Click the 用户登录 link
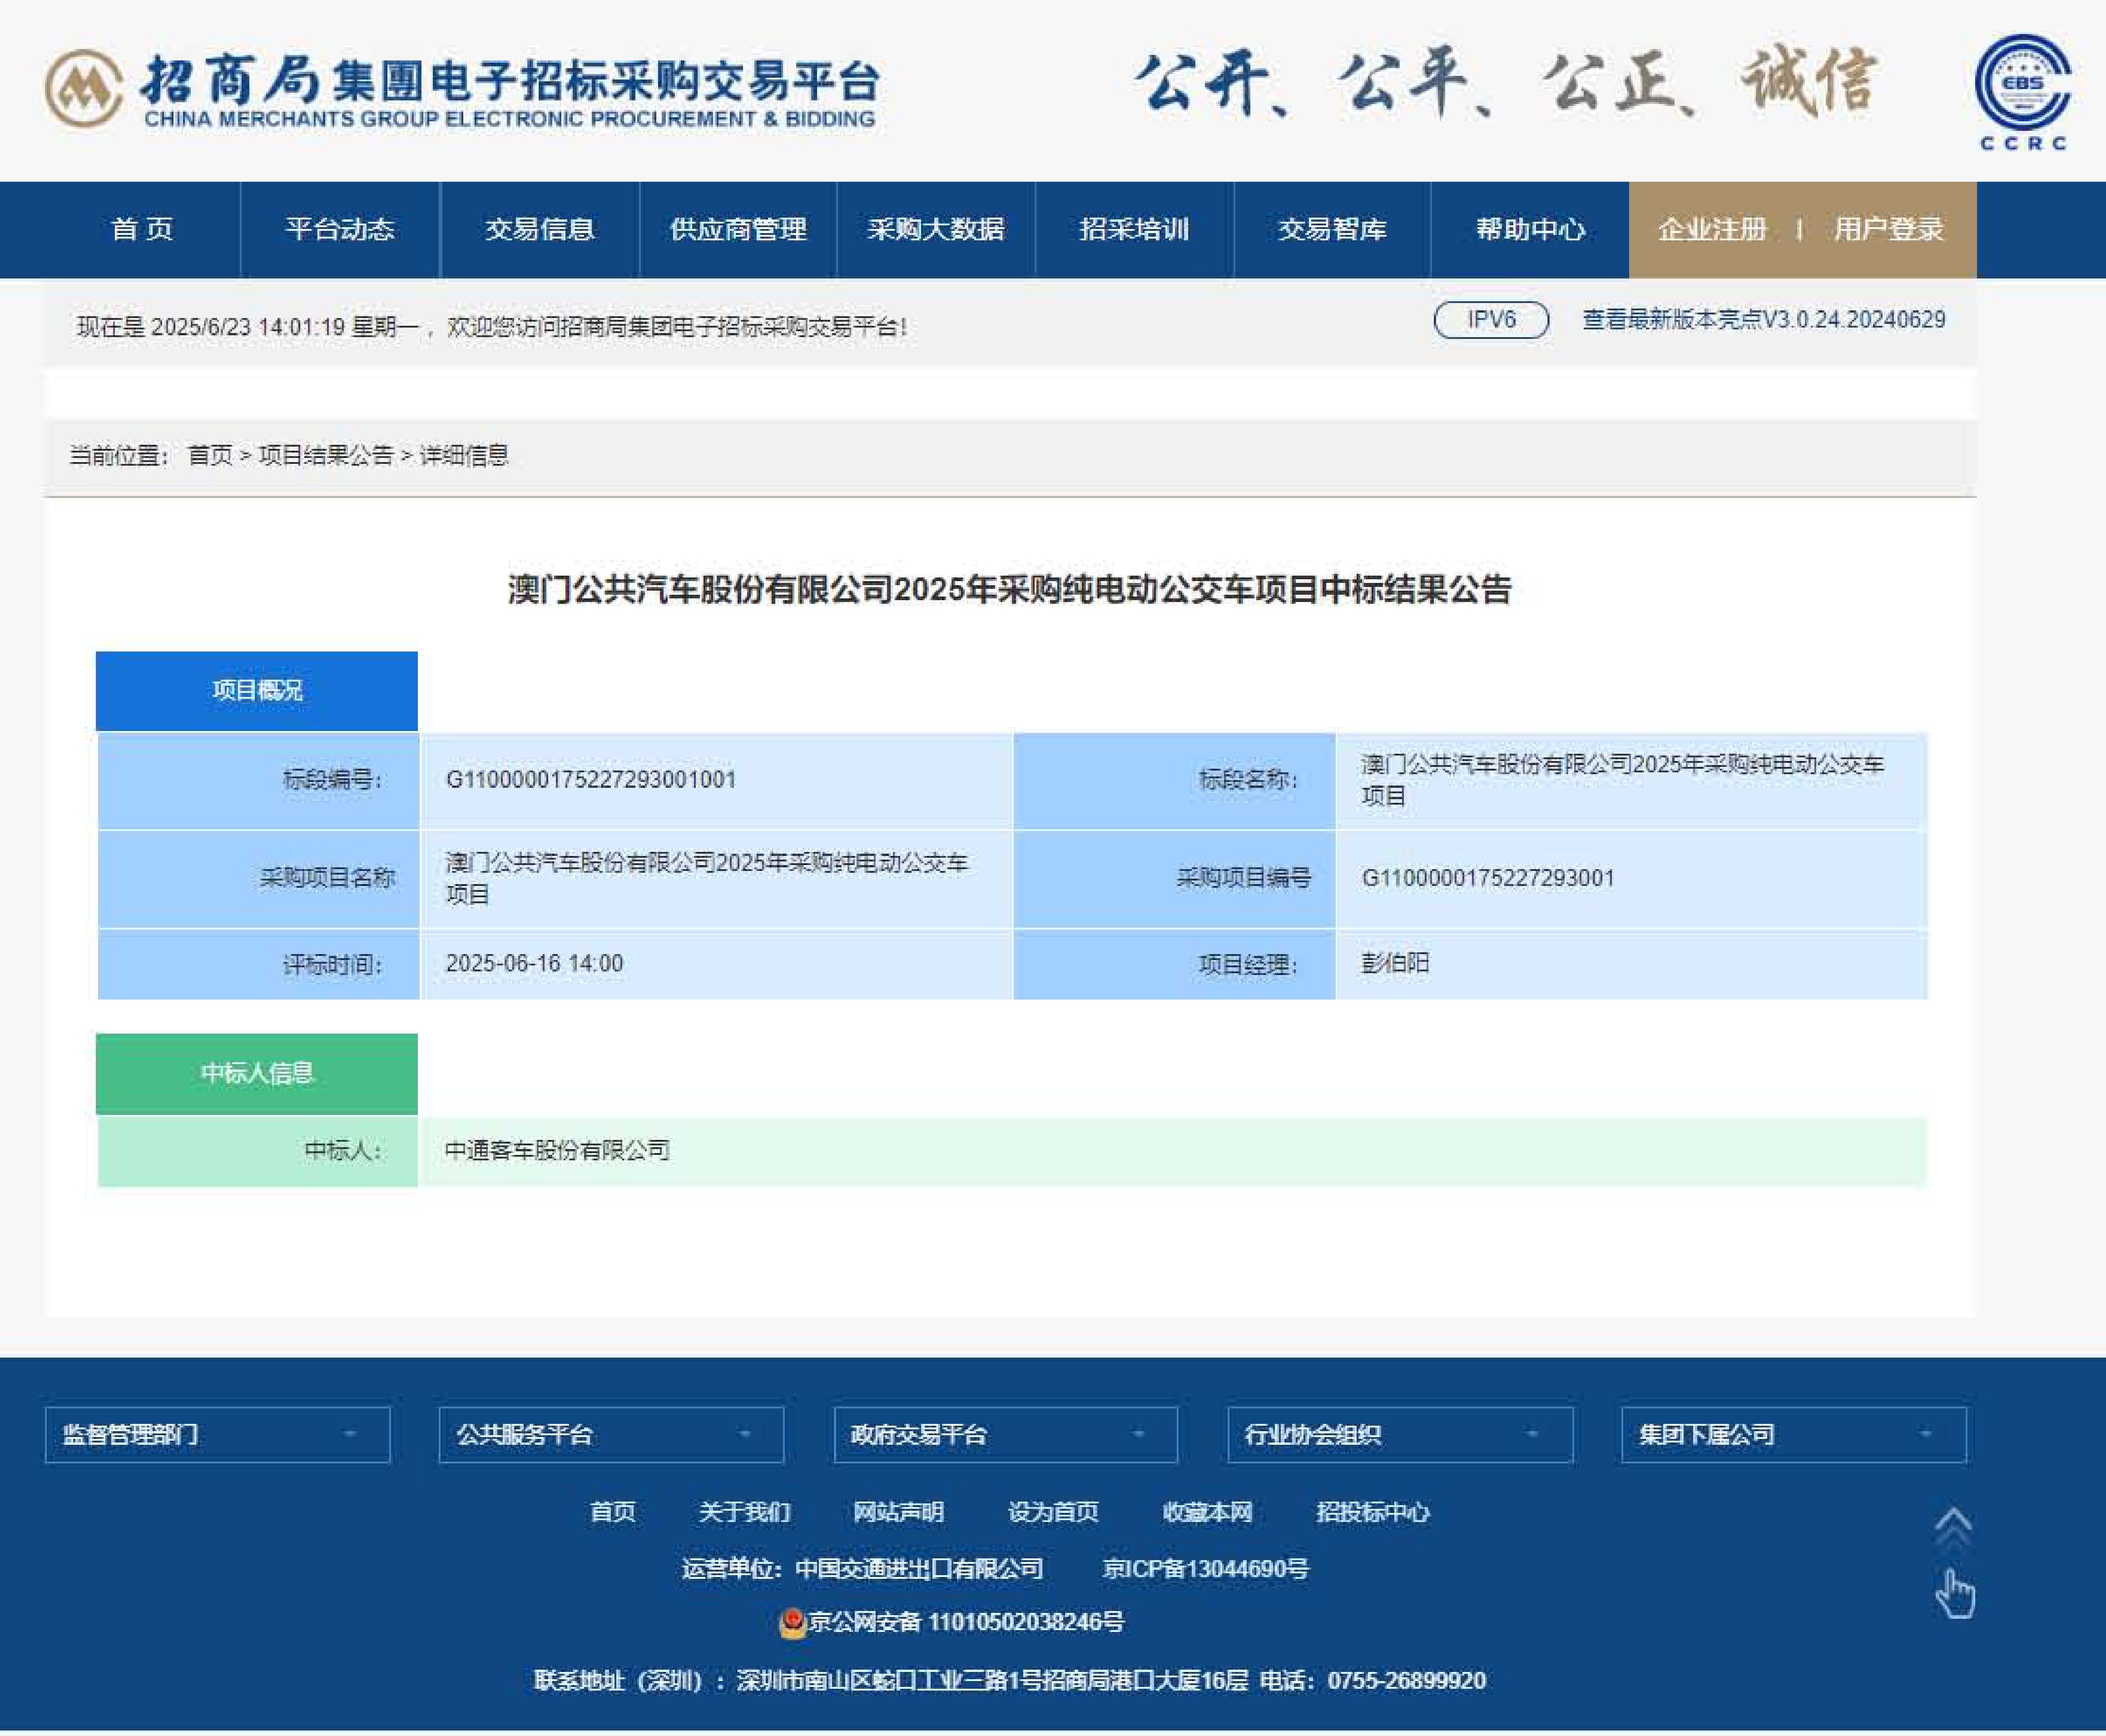 [1888, 230]
